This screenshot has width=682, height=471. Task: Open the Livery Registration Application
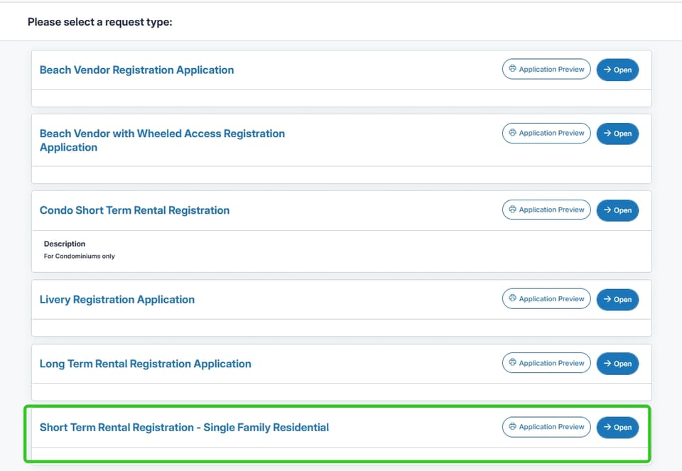[x=617, y=299]
